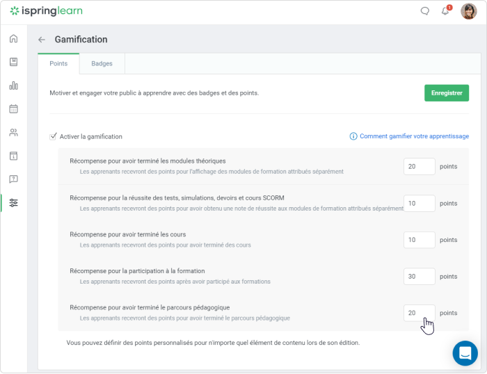The image size is (487, 374).
Task: Open the support chat launcher button
Action: click(465, 353)
